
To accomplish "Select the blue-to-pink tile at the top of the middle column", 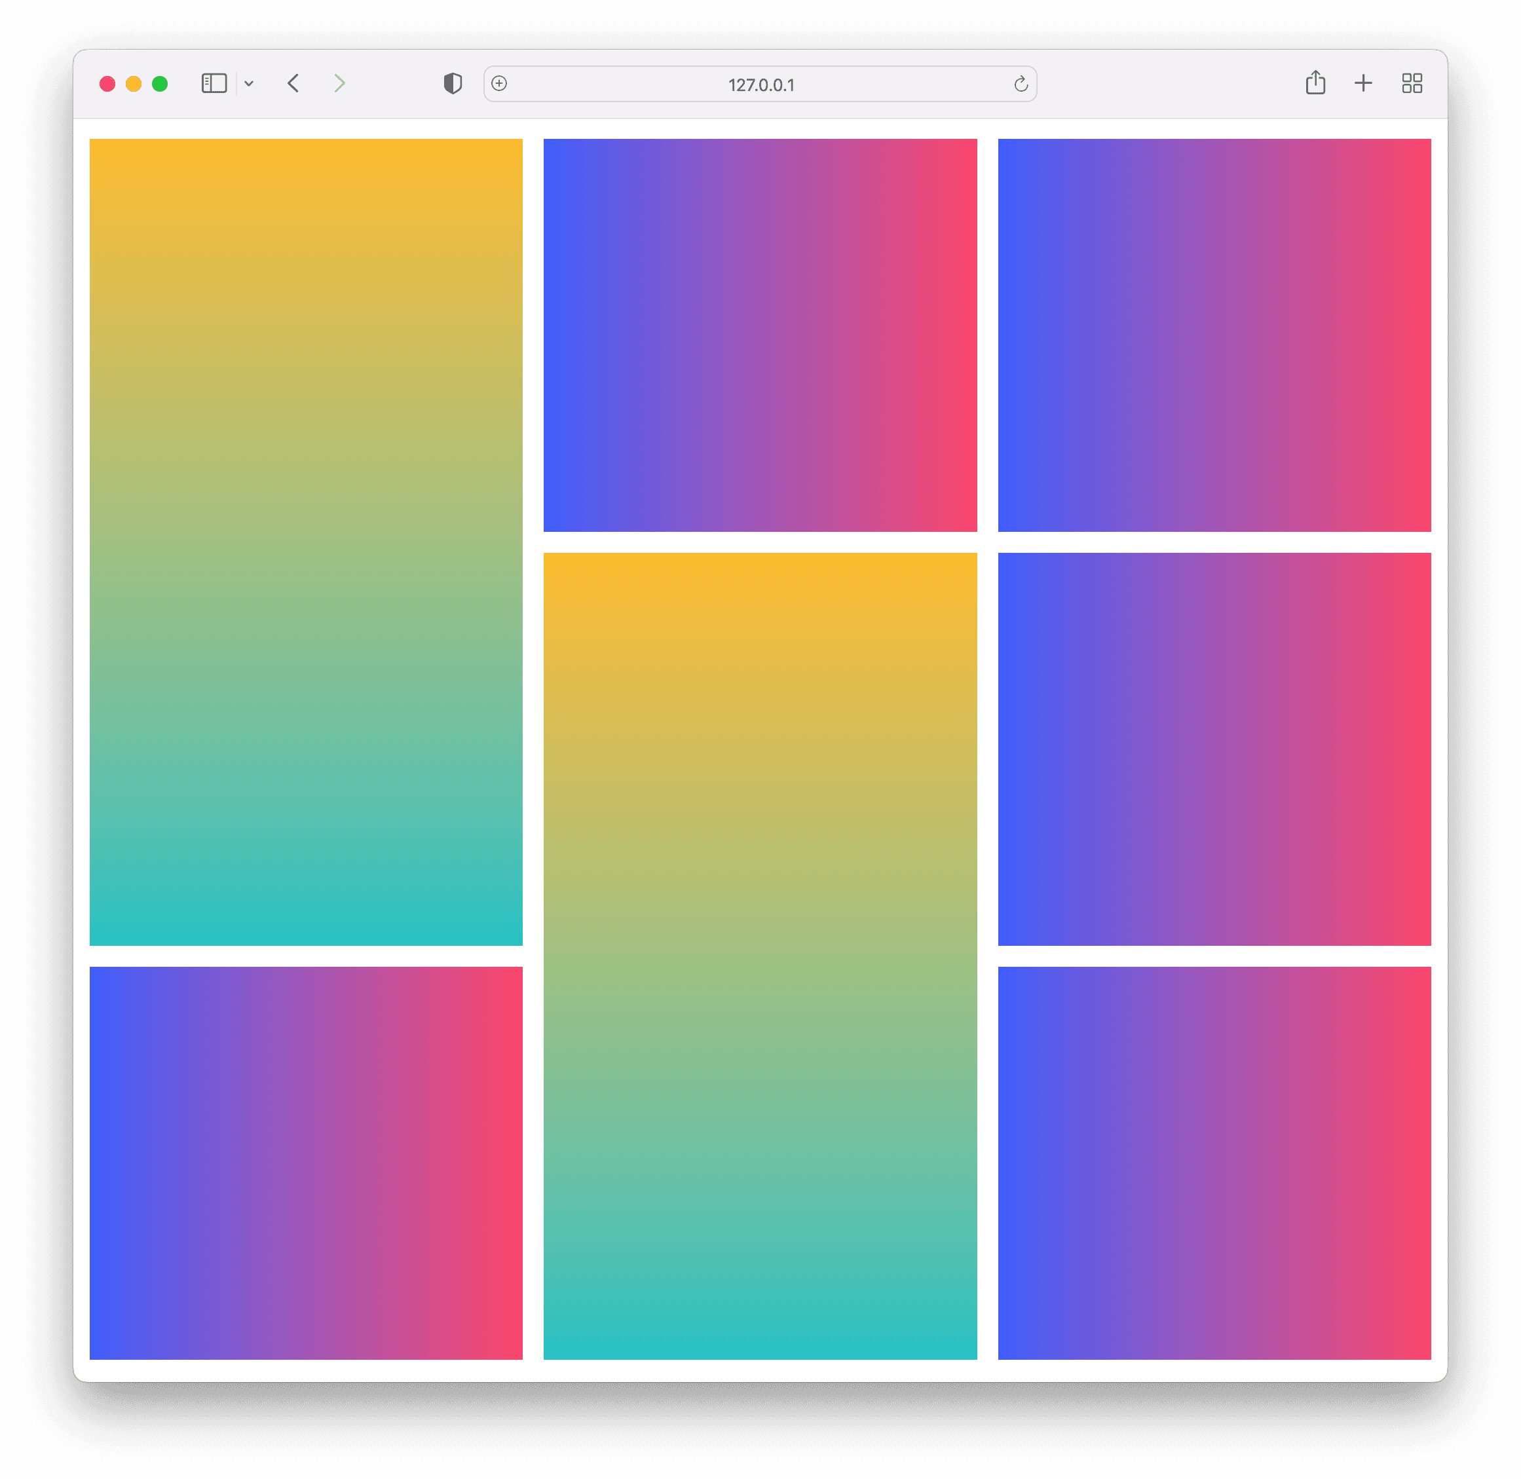I will (760, 335).
